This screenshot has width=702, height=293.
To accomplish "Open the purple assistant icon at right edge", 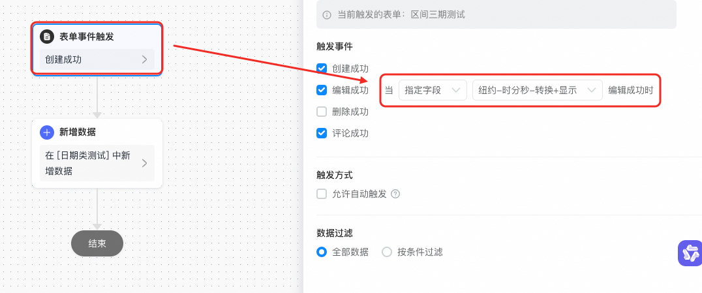I will 690,253.
